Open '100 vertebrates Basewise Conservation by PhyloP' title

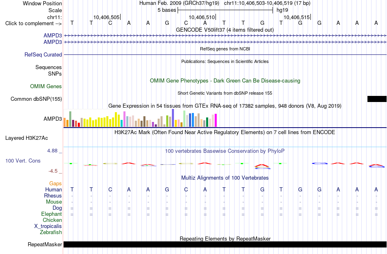pos(225,151)
